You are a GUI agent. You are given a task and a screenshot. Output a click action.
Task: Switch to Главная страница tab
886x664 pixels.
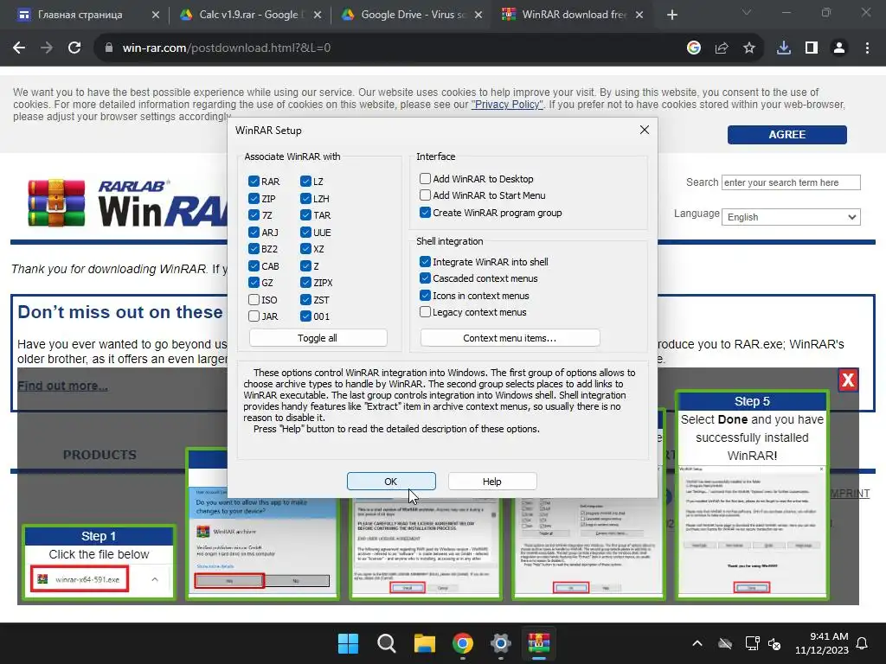coord(80,15)
